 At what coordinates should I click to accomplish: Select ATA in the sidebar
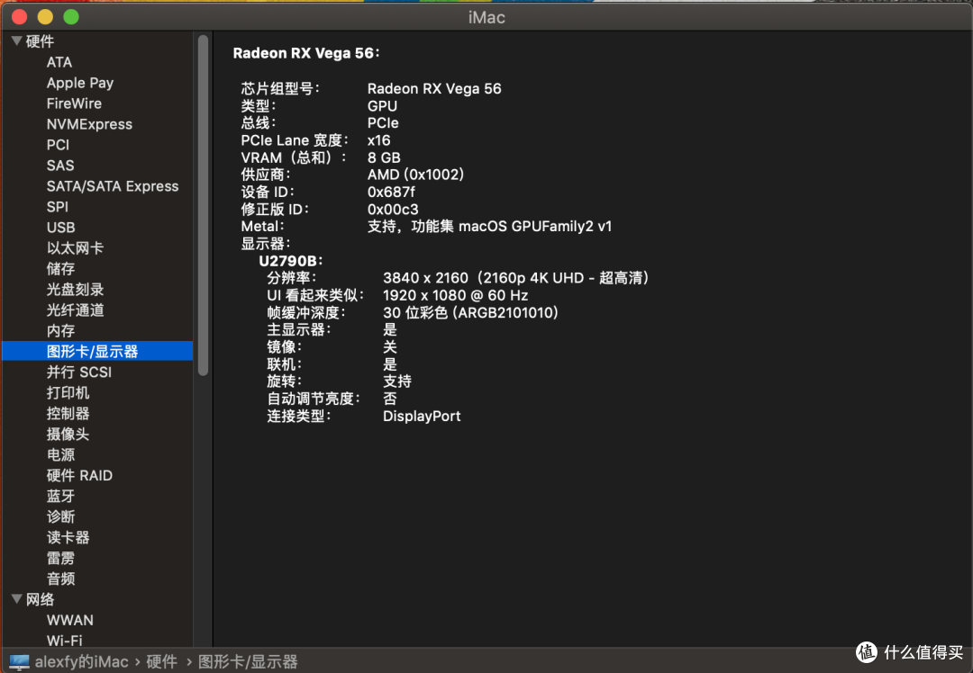pyautogui.click(x=59, y=62)
